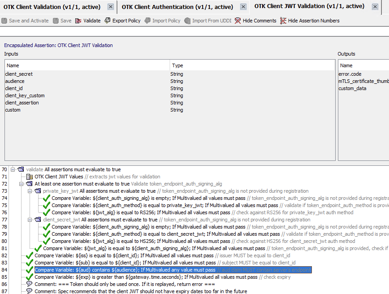Click the folder icon on line 72
This screenshot has width=389, height=294.
29,184
